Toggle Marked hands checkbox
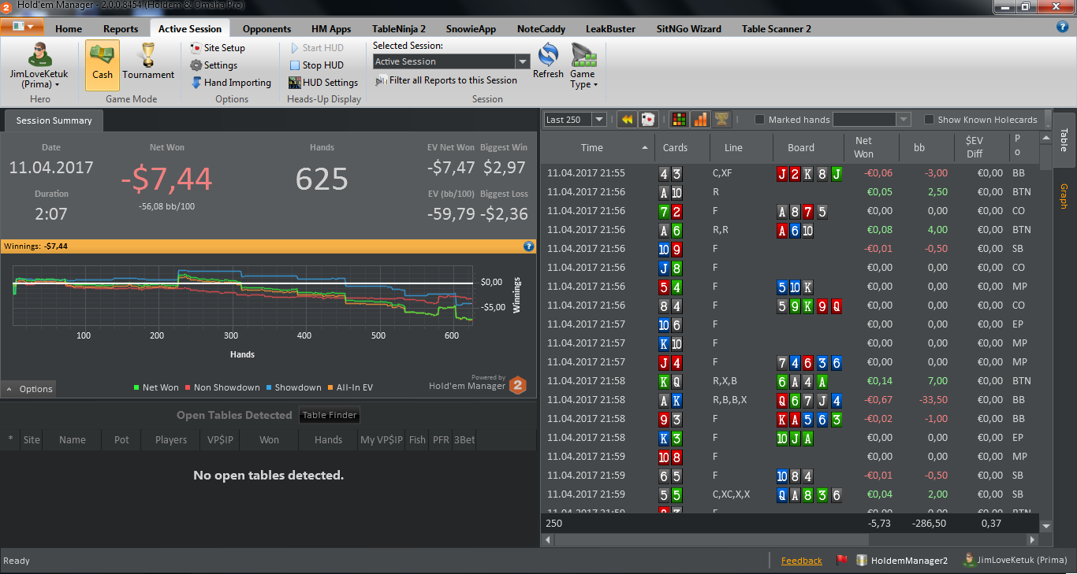This screenshot has height=574, width=1077. (x=760, y=120)
